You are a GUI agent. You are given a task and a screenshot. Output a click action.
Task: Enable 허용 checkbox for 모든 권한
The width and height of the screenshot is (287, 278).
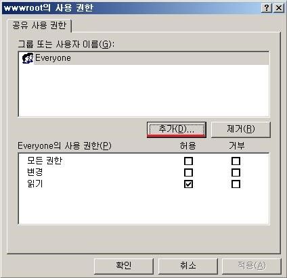click(x=188, y=161)
